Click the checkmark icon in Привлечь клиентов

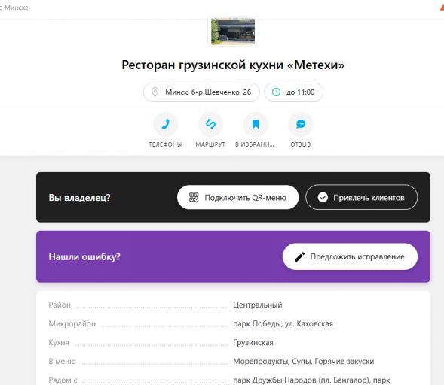coord(323,197)
